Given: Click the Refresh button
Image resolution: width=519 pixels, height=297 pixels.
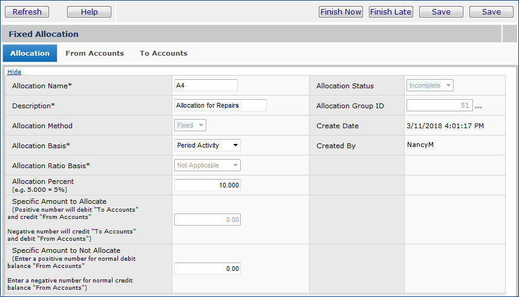Looking at the screenshot, I should point(27,12).
